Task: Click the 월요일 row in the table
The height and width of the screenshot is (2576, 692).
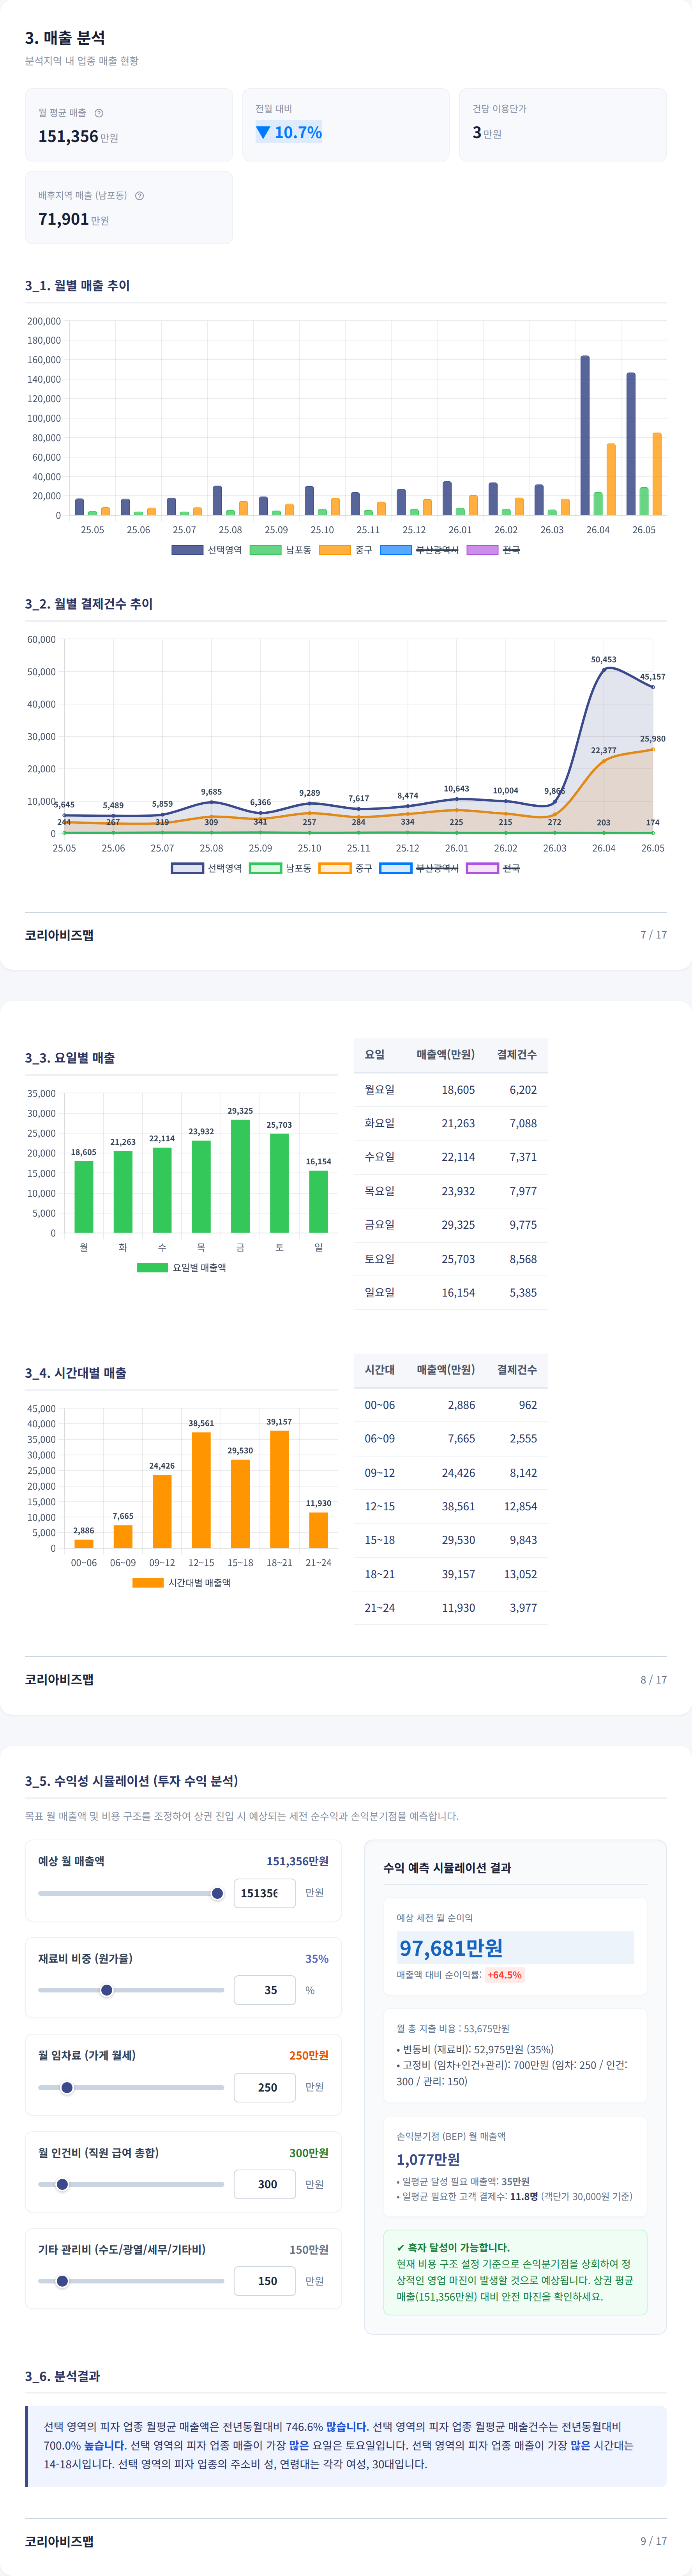Action: (x=450, y=1090)
